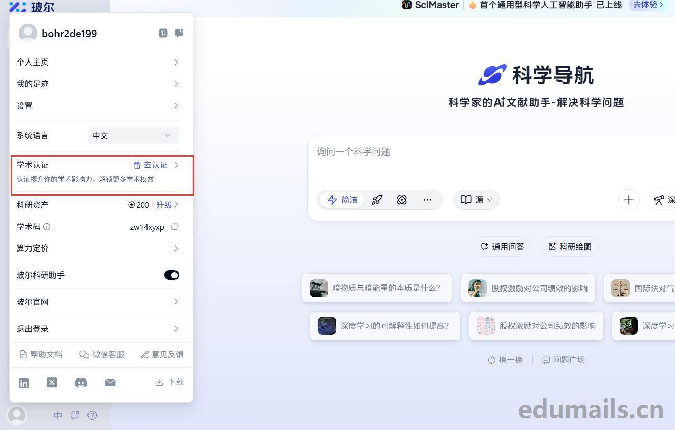This screenshot has height=430, width=675.
Task: Open the Discord icon
Action: tap(81, 382)
